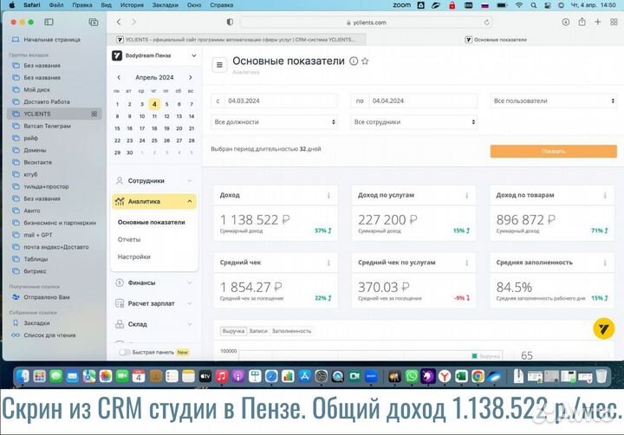Viewport: 624px width, 435px height.
Task: Reload the page with the refresh icon
Action: pyautogui.click(x=487, y=23)
